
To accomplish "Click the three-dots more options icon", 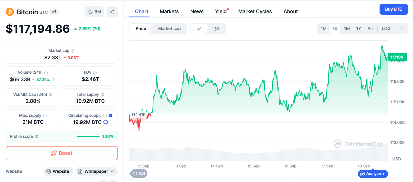I will coord(402,29).
